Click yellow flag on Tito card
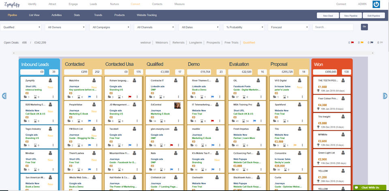 click(x=295, y=145)
